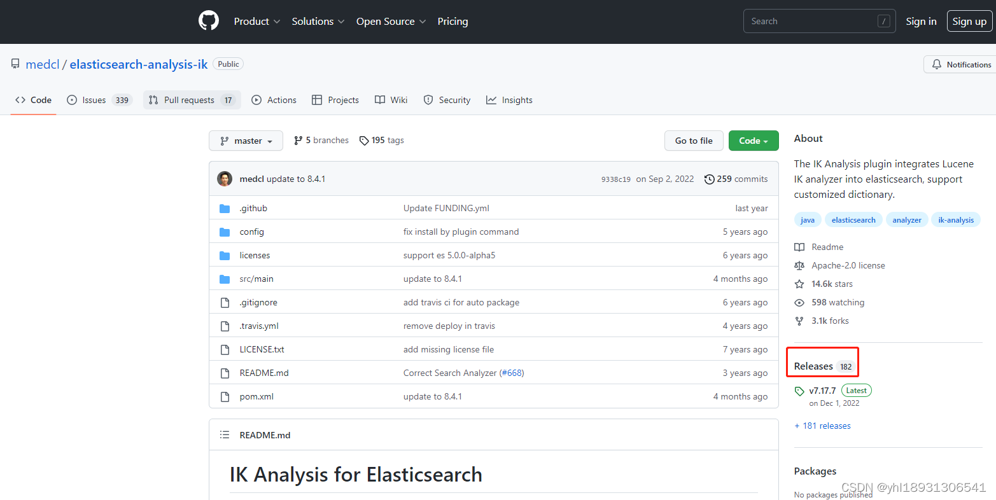The width and height of the screenshot is (996, 500).
Task: Open the .travis.yml file
Action: 259,326
